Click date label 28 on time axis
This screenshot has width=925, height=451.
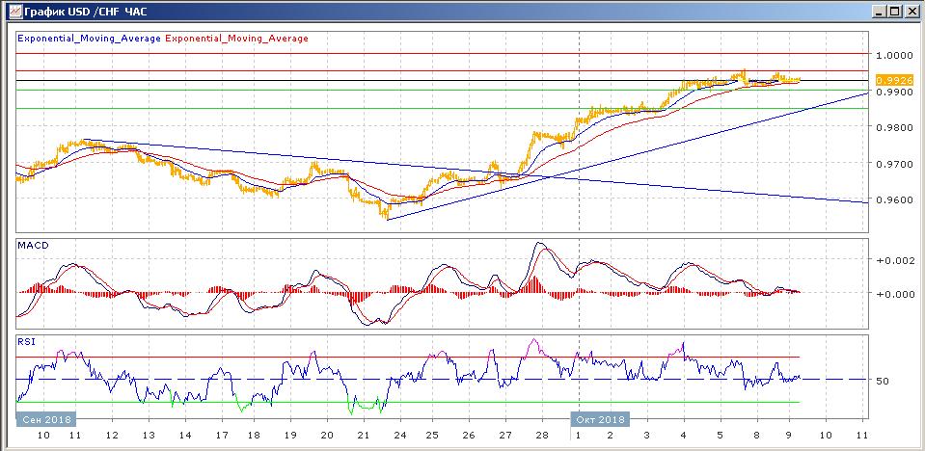click(x=540, y=435)
